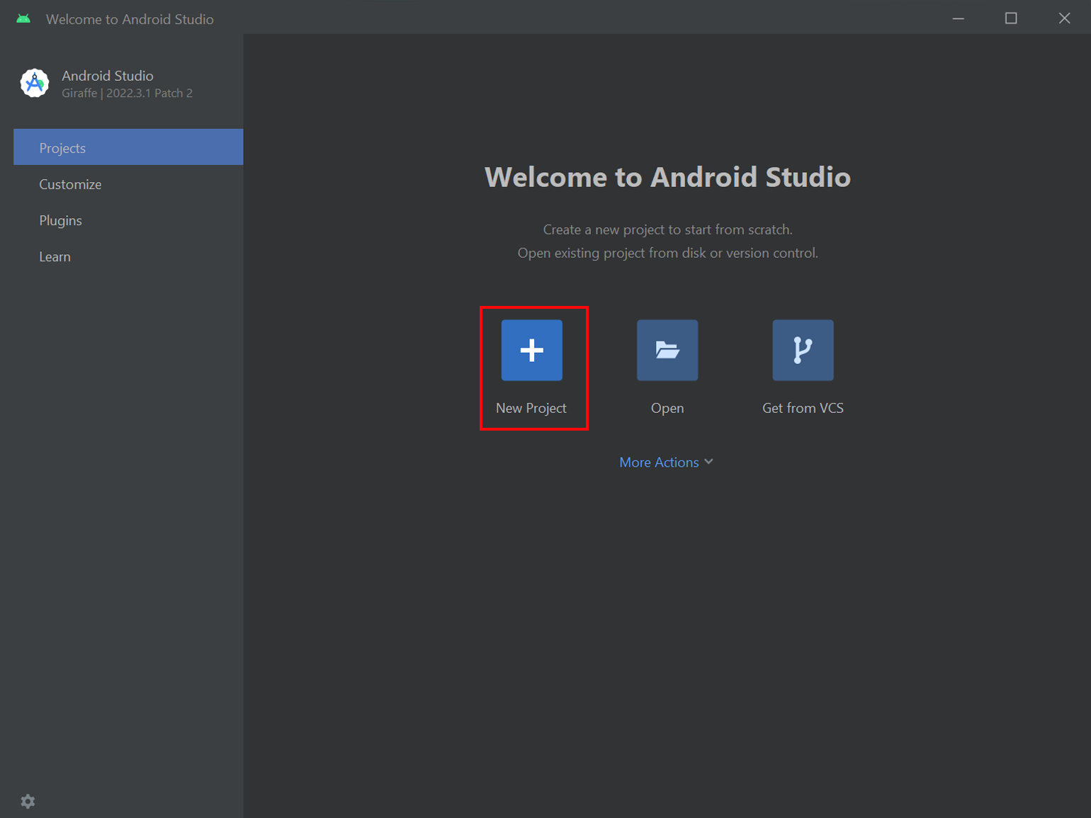Screen dimensions: 1091x818
Task: Close the Android Studio welcome window
Action: 1064,19
